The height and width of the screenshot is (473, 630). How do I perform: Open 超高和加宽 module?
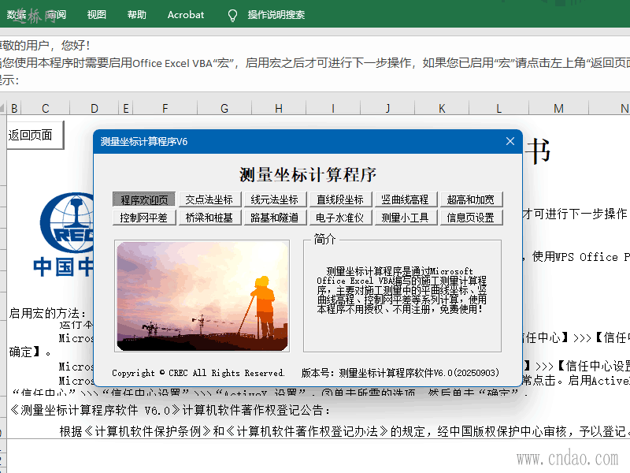pos(470,199)
